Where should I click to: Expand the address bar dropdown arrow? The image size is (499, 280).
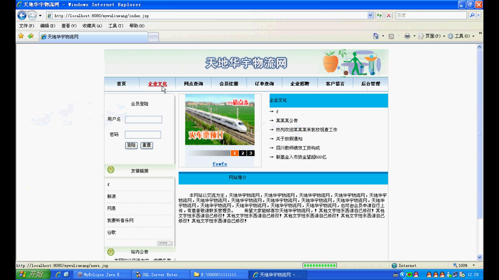[370, 16]
